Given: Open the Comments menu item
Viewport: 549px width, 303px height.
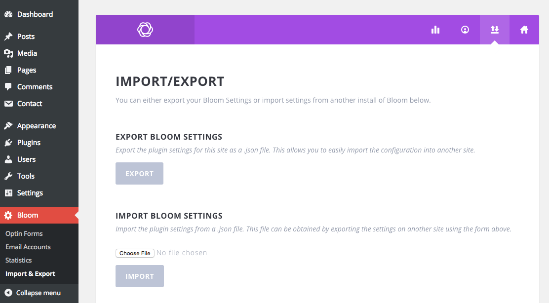Looking at the screenshot, I should point(35,87).
